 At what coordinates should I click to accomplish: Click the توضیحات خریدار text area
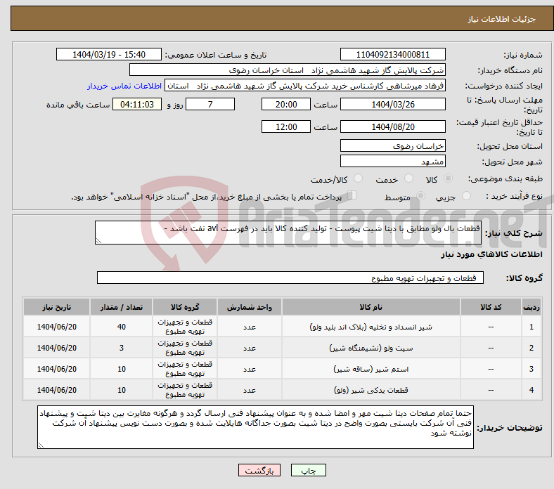coord(255,427)
